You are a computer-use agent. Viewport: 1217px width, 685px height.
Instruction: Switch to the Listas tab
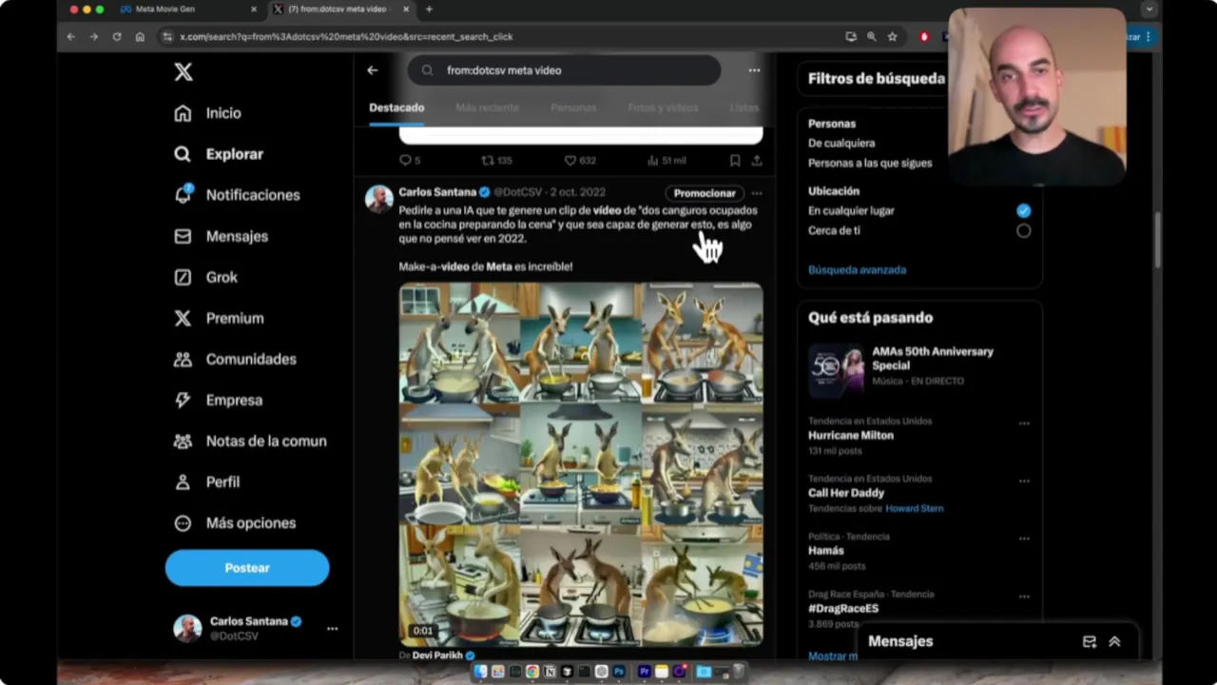[744, 108]
